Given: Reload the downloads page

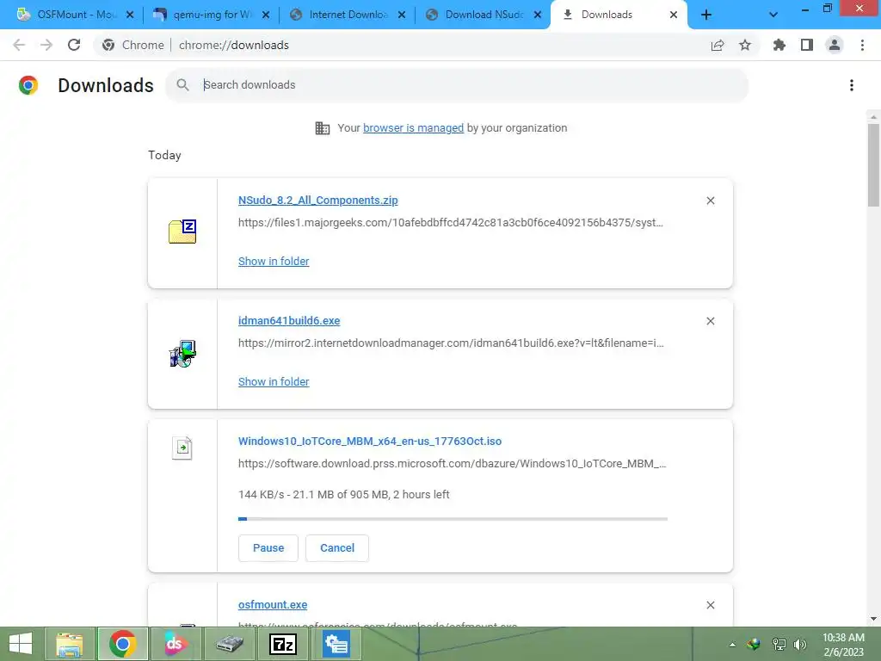Looking at the screenshot, I should click(x=74, y=45).
